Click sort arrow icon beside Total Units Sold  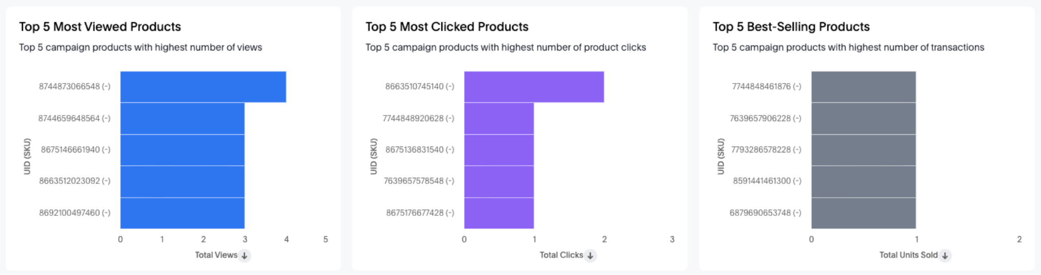944,256
